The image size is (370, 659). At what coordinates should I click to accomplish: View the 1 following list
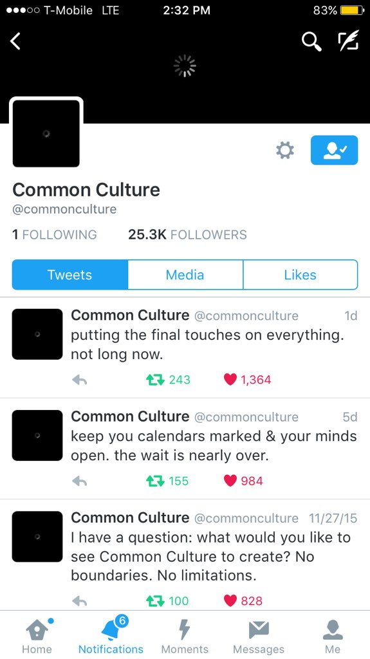pyautogui.click(x=54, y=234)
